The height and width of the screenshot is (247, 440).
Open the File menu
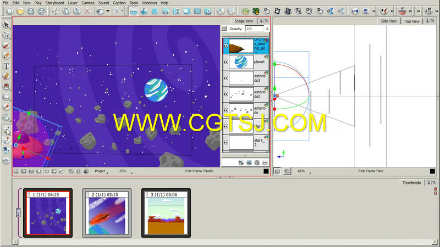(5, 3)
